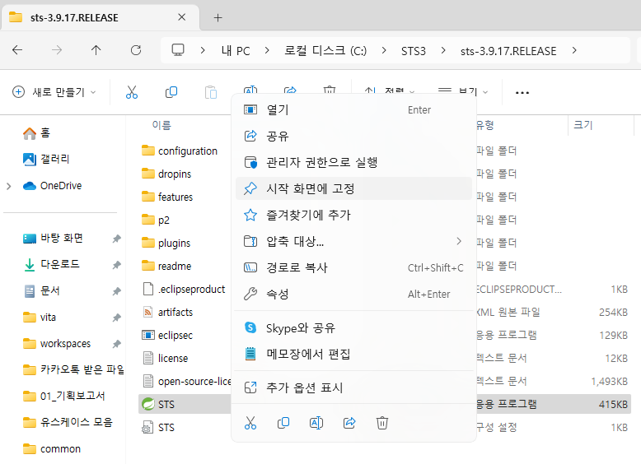The height and width of the screenshot is (464, 641).
Task: Click the Share icon at the context menu bottom
Action: pos(349,423)
